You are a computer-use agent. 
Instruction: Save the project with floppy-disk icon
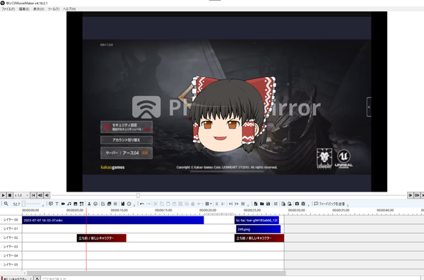(268, 204)
